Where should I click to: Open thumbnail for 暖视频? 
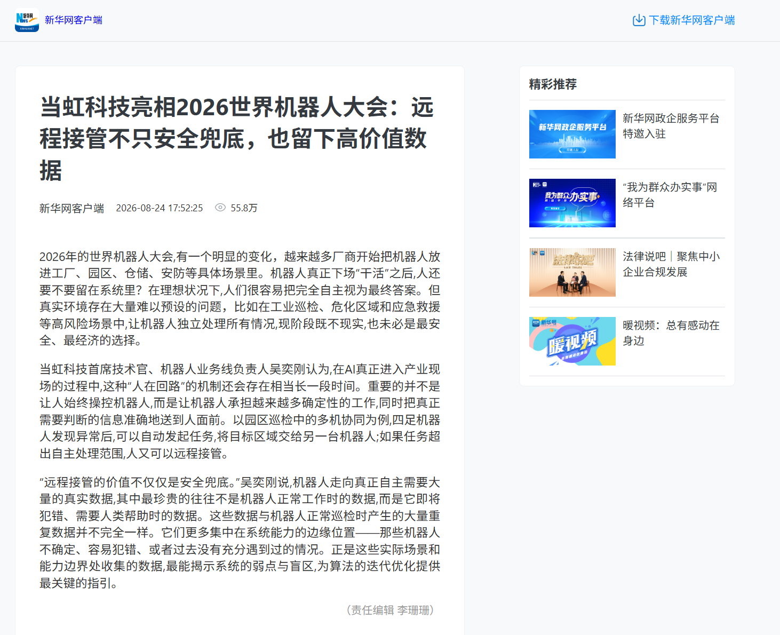tap(572, 341)
